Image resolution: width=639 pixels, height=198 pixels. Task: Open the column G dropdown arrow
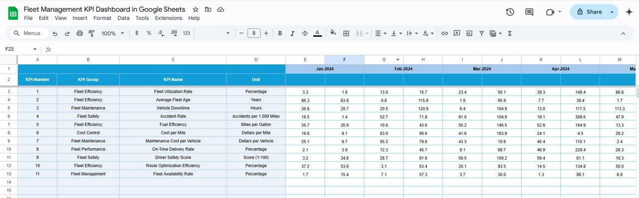(398, 60)
